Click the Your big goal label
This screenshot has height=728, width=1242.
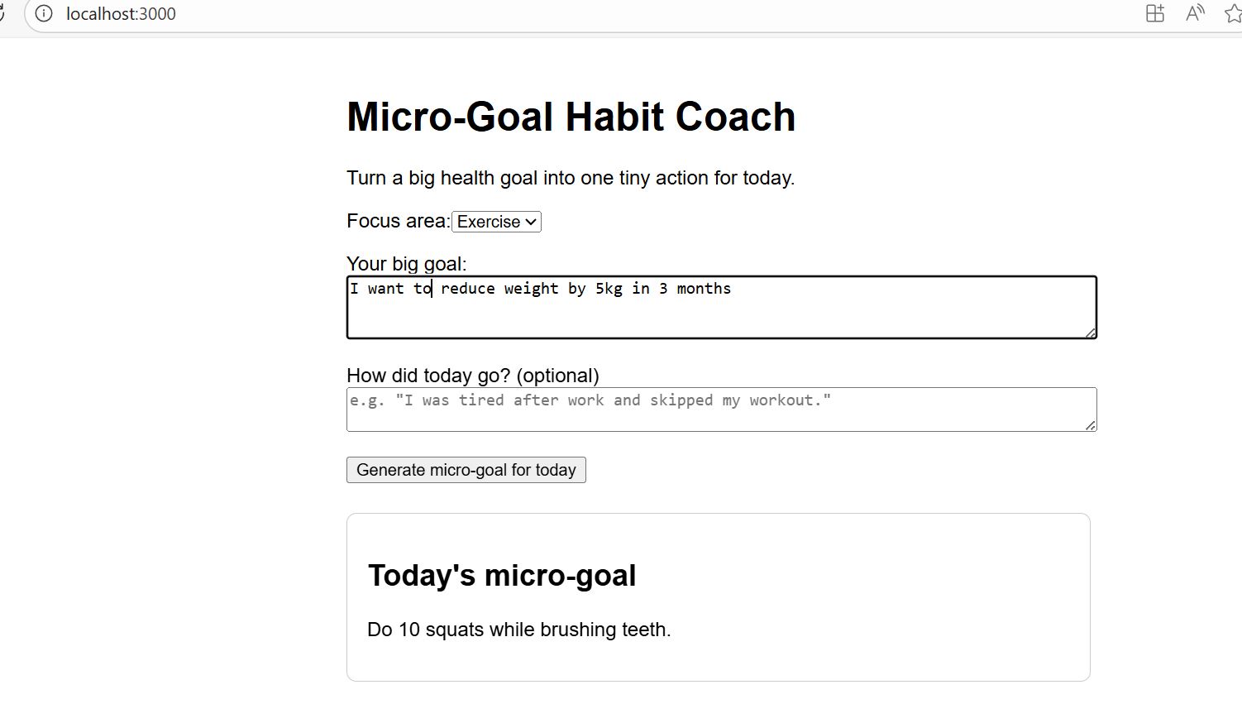407,264
